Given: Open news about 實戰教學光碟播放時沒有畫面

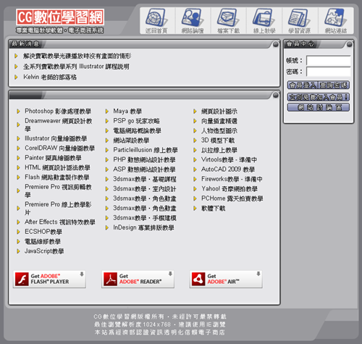Looking at the screenshot, I should [77, 56].
